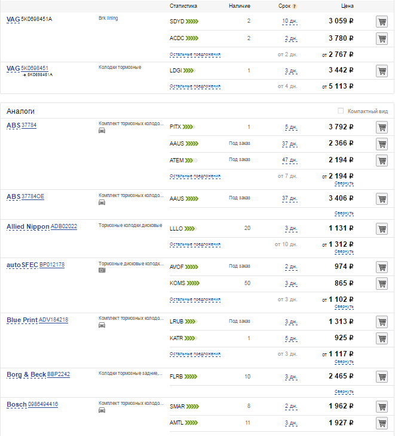Open Bosch brand link

(x=17, y=404)
